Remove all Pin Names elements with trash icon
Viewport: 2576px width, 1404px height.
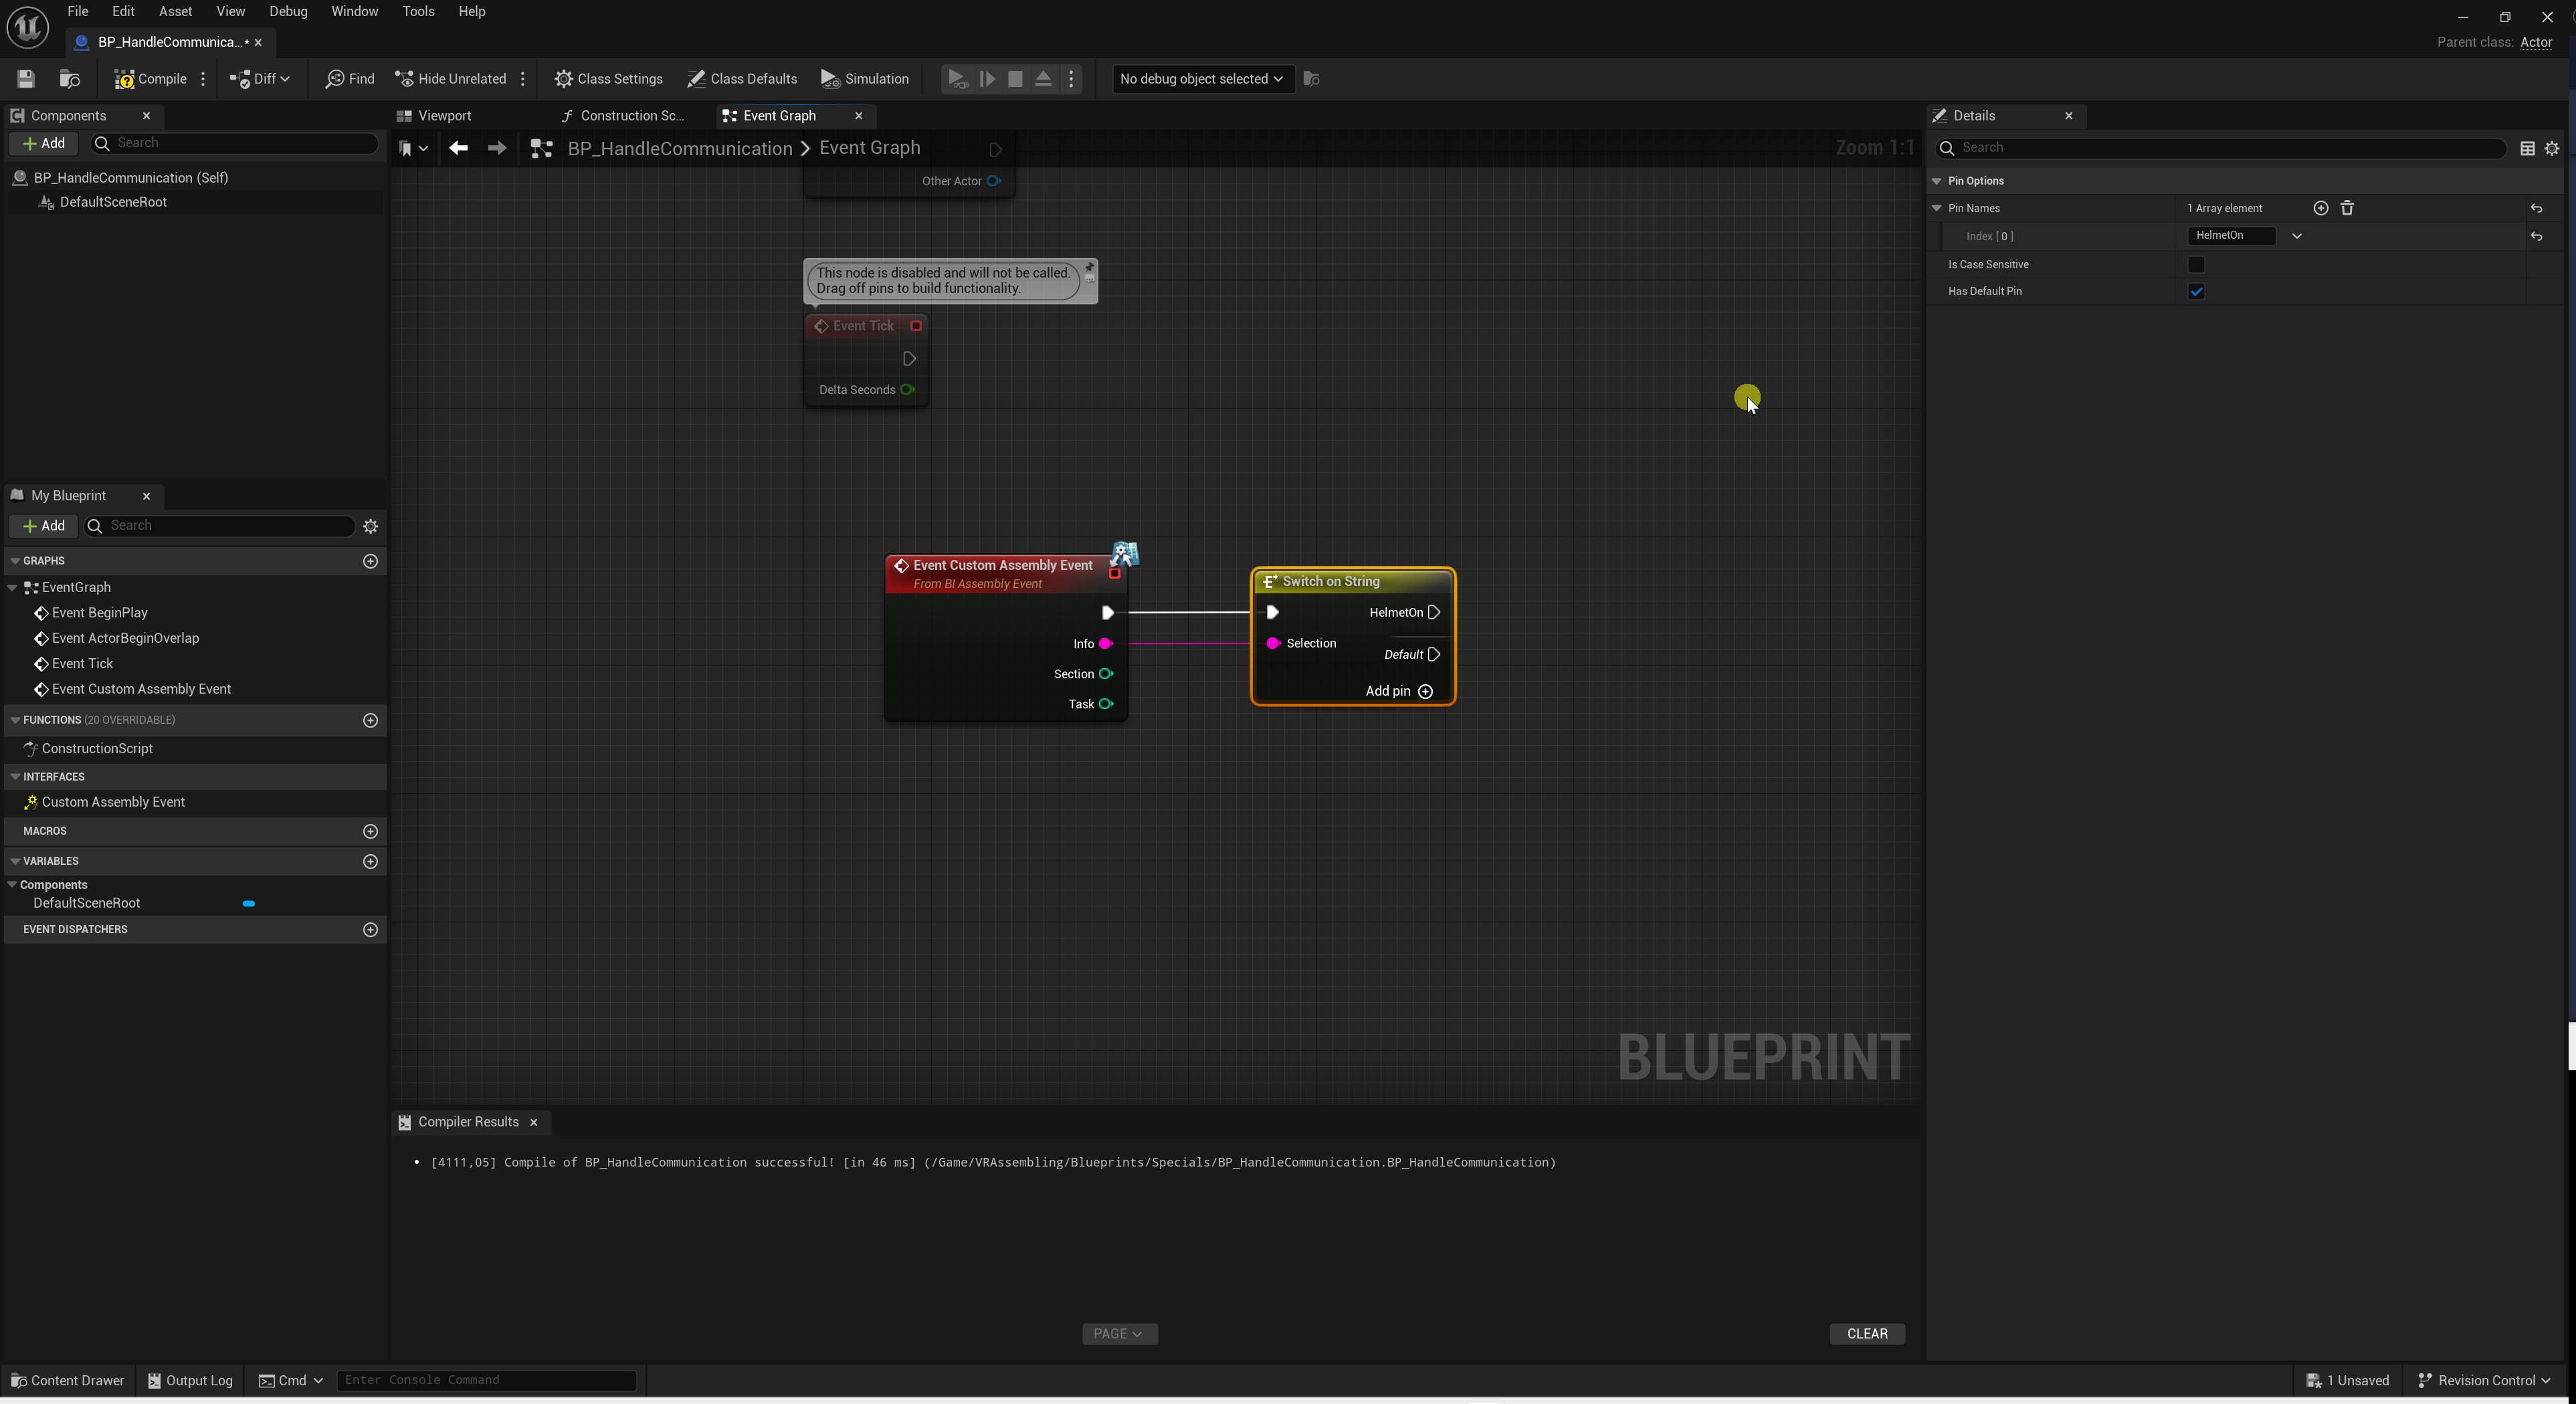click(x=2347, y=208)
